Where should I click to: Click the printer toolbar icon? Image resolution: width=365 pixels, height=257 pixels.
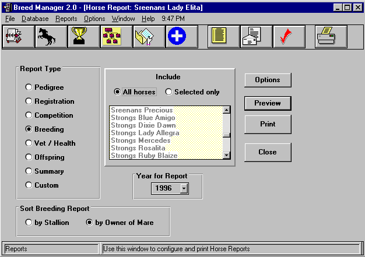click(331, 37)
